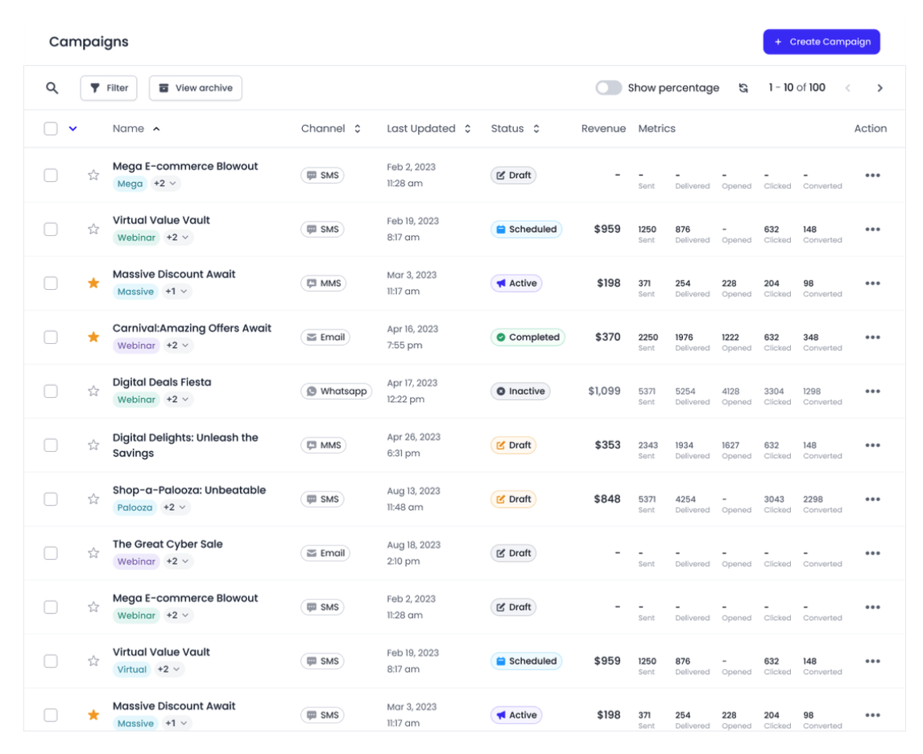923x754 pixels.
Task: Click the Create Campaign button
Action: click(821, 42)
